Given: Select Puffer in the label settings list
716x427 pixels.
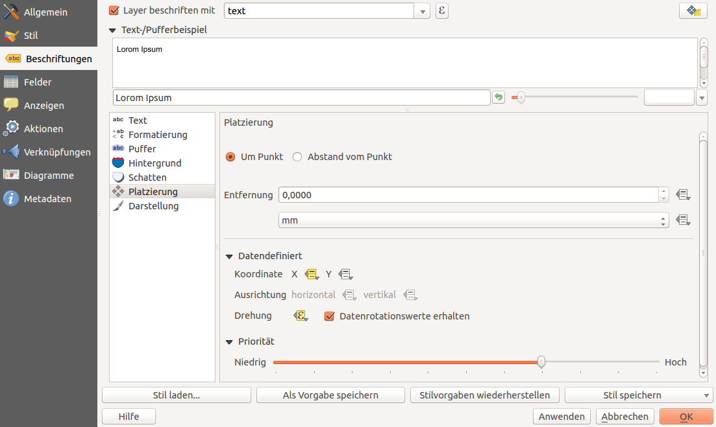Looking at the screenshot, I should (142, 149).
